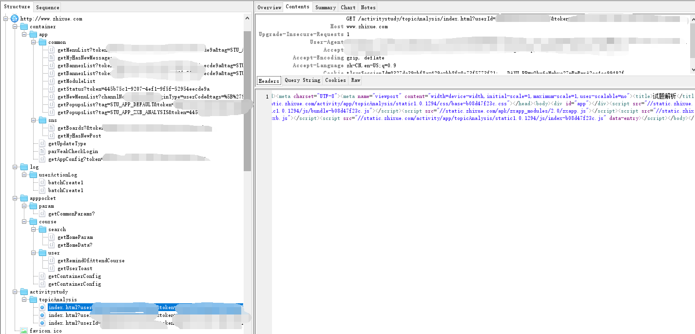Click the folder icon next to log
Image resolution: width=695 pixels, height=334 pixels.
24,167
